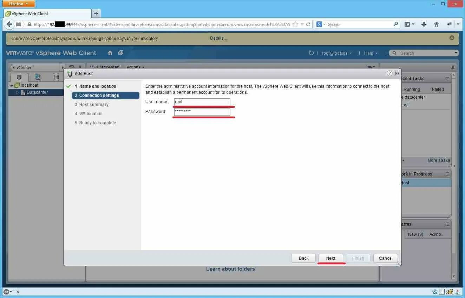The image size is (465, 298).
Task: Click the navigator history icon
Action: tap(71, 67)
